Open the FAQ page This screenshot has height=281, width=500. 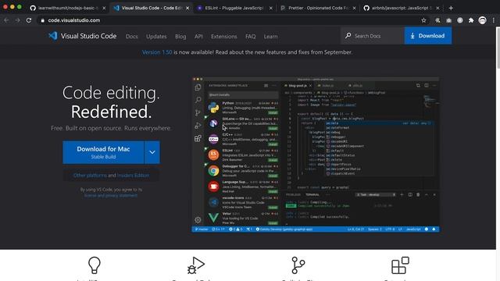click(x=250, y=37)
